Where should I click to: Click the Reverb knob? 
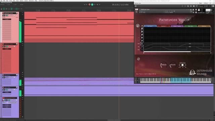tap(173, 65)
